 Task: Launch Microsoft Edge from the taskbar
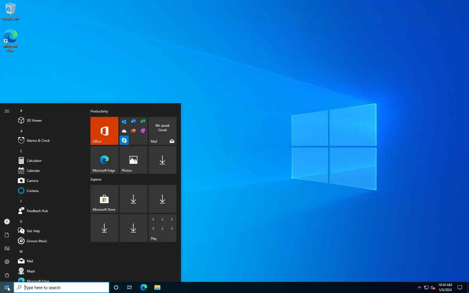click(144, 287)
